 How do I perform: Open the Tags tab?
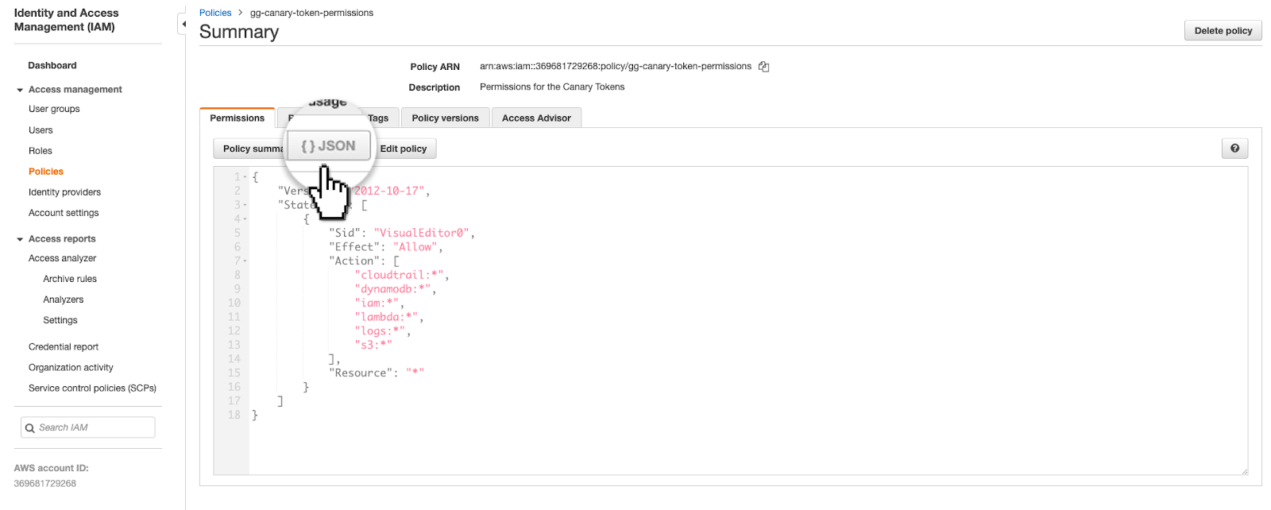(378, 118)
